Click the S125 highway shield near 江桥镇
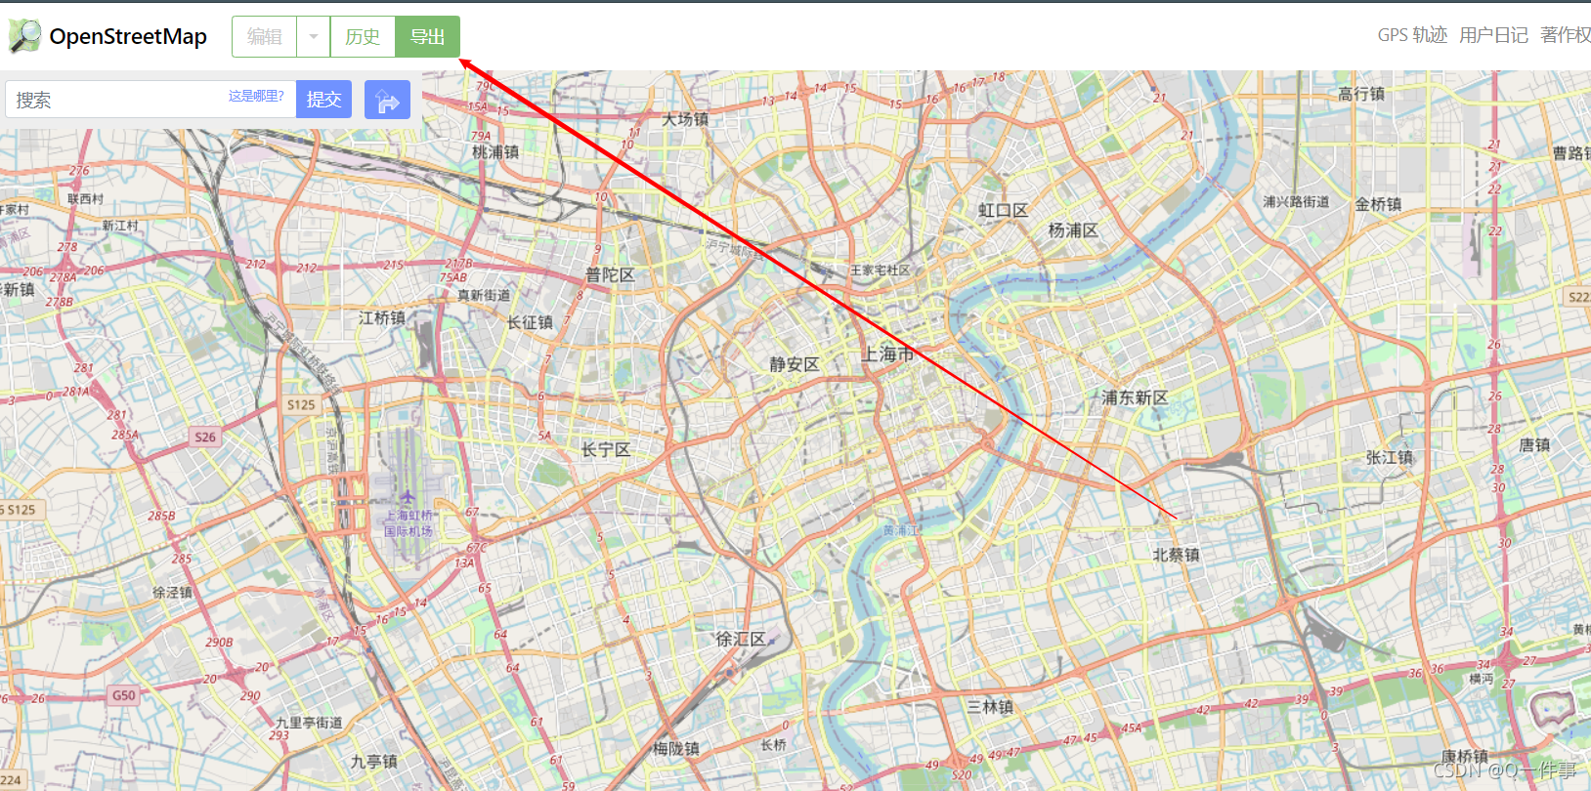Viewport: 1591px width, 791px height. tap(301, 405)
